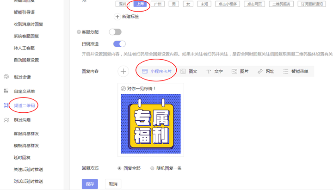
Task: Open 自定义菜单 sidebar section
Action: pos(25,91)
